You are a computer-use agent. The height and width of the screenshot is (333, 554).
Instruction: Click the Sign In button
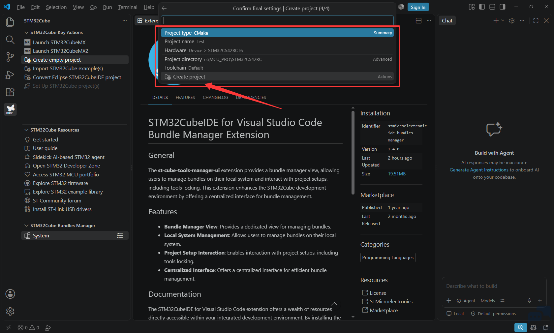coord(418,7)
